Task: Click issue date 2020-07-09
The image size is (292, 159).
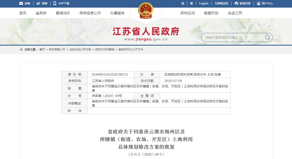Action: (x=173, y=81)
